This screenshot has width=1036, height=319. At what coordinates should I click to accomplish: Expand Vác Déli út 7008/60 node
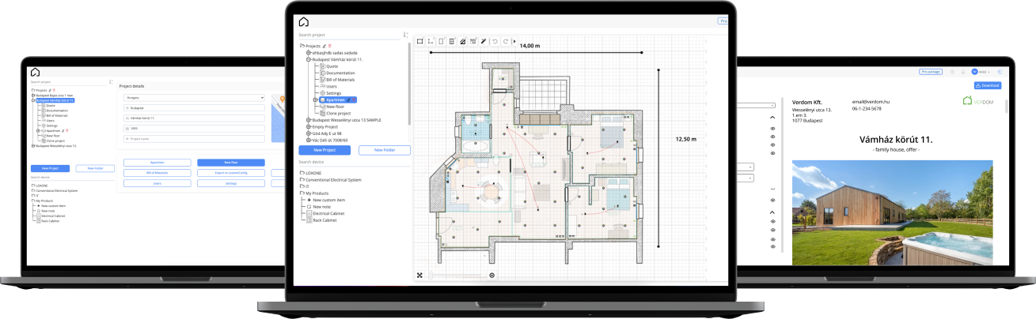tap(309, 140)
